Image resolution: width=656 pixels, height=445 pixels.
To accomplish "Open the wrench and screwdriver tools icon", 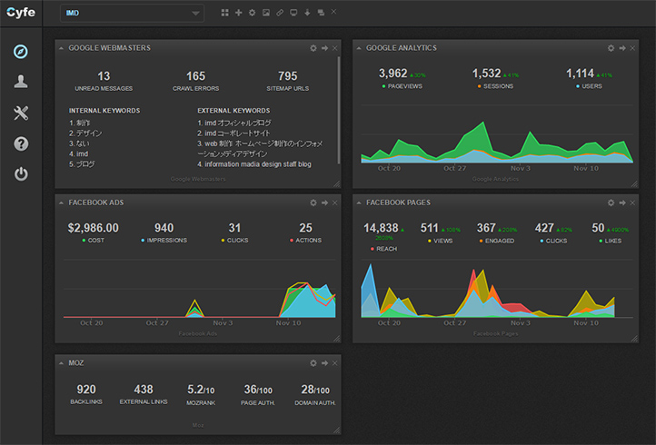I will pyautogui.click(x=21, y=113).
